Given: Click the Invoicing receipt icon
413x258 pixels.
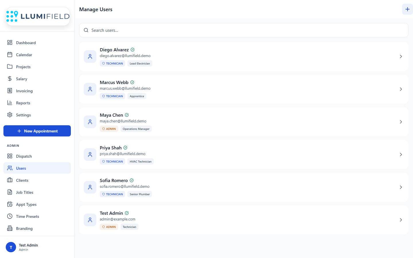Looking at the screenshot, I should (10, 91).
